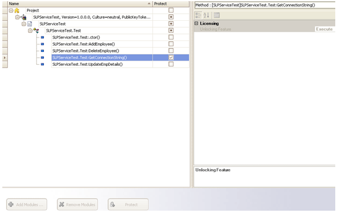Click the Execute value of Unlocking Feature

coord(325,29)
